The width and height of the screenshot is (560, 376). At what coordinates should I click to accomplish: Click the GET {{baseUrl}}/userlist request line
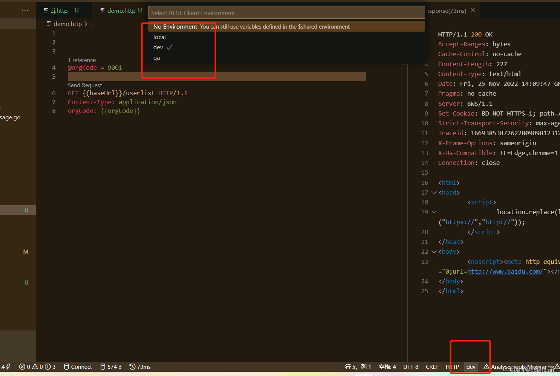128,93
